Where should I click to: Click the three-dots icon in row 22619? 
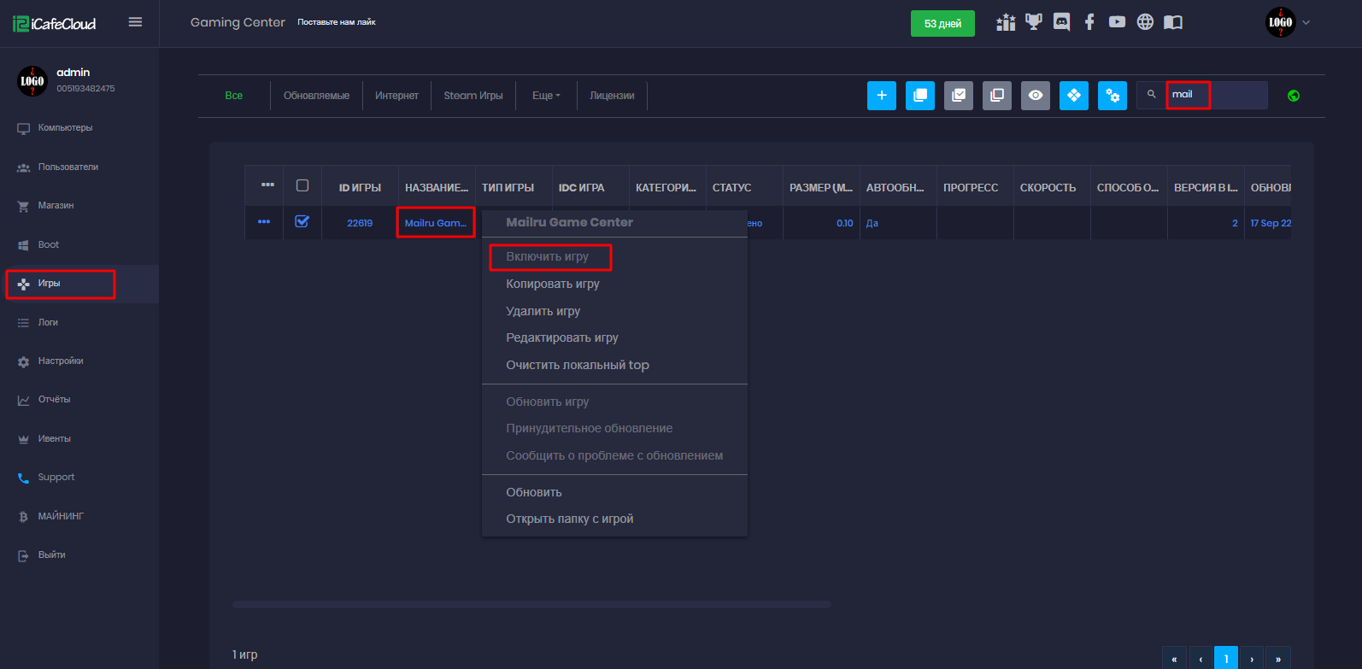[x=264, y=222]
